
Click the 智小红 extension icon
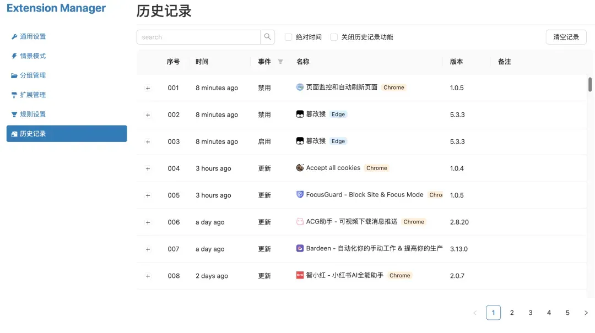point(300,275)
